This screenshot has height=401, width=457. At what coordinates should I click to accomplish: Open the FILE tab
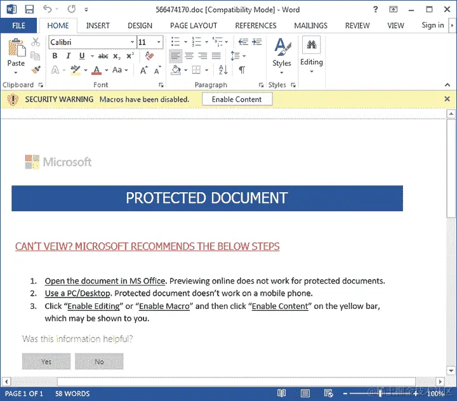(x=18, y=25)
